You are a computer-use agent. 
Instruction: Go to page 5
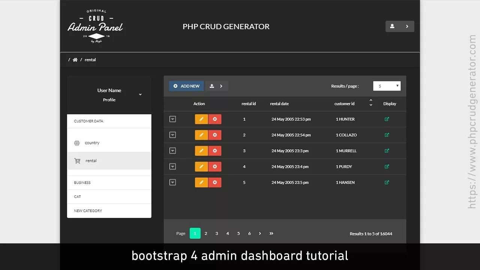pos(238,233)
